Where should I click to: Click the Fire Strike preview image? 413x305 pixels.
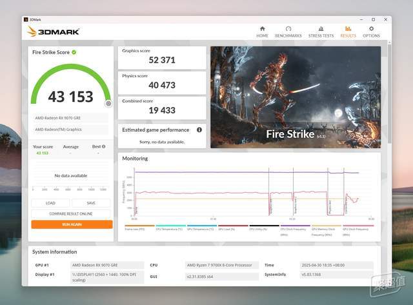pos(296,97)
